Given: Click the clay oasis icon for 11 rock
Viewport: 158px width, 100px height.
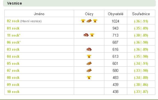Looking at the screenshot, I should coord(86,35).
